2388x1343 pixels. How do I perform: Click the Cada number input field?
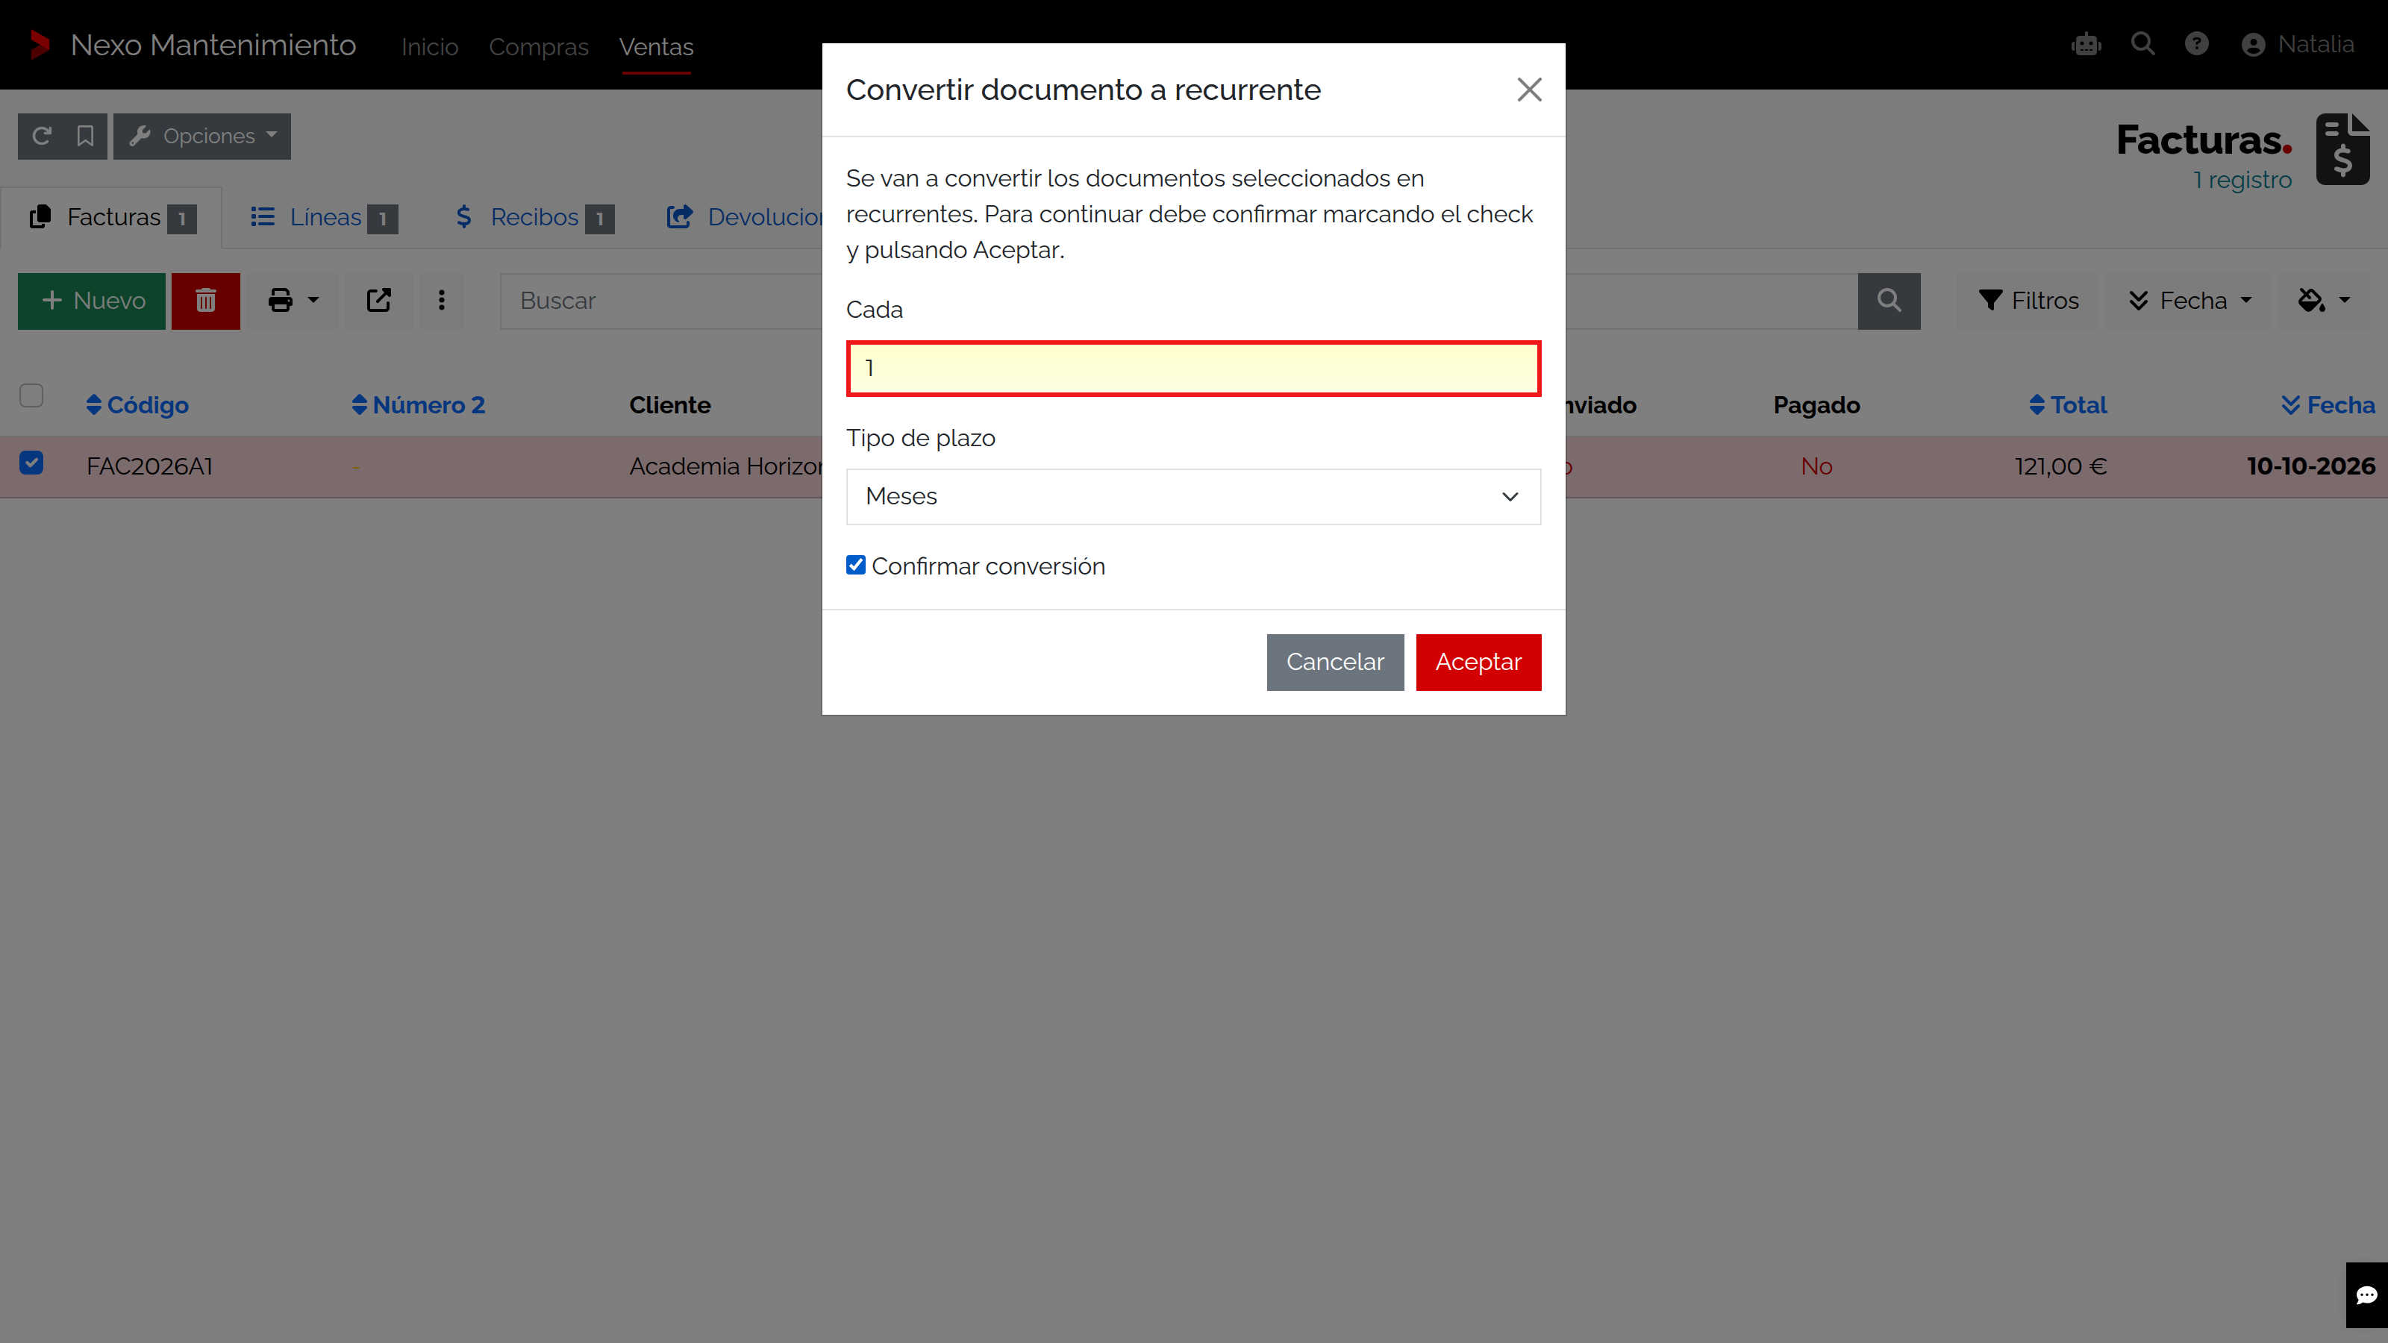click(1193, 368)
